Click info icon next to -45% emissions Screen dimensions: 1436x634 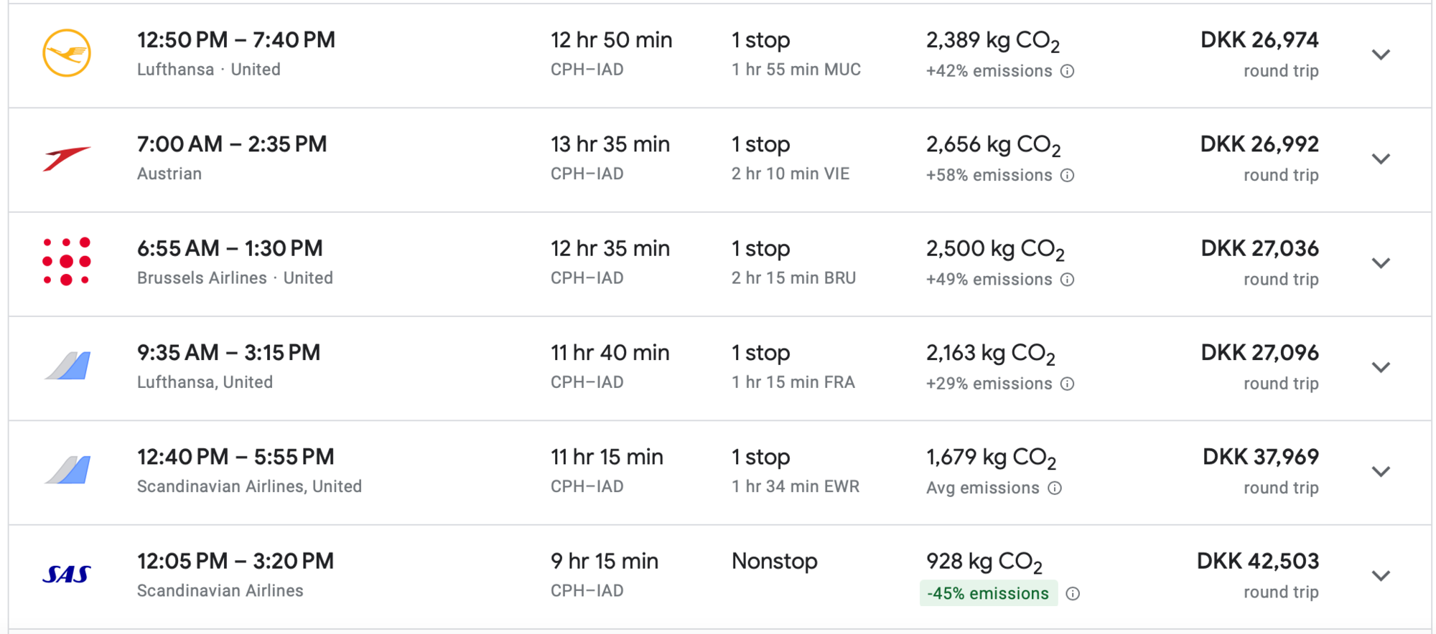pyautogui.click(x=1073, y=593)
